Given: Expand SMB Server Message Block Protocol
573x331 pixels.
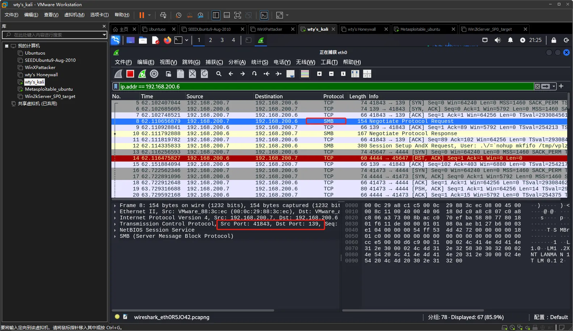Looking at the screenshot, I should 115,236.
